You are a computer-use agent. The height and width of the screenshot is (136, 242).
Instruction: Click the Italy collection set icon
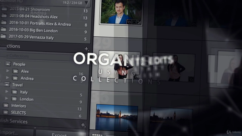point(14,92)
